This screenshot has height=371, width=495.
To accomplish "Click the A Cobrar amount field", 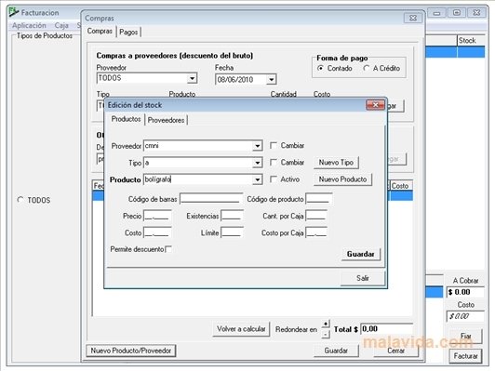I will 465,292.
